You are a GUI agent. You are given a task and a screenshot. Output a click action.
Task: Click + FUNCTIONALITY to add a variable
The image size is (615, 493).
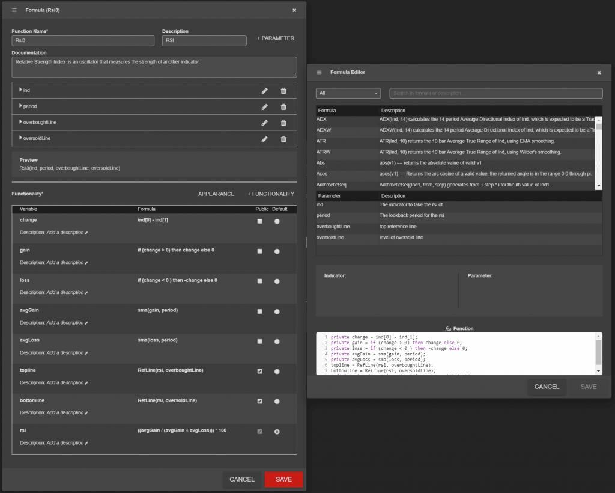[x=271, y=194]
